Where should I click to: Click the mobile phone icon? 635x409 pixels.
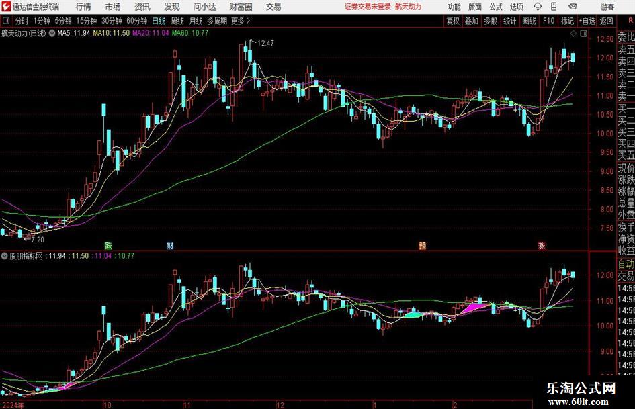tap(554, 7)
